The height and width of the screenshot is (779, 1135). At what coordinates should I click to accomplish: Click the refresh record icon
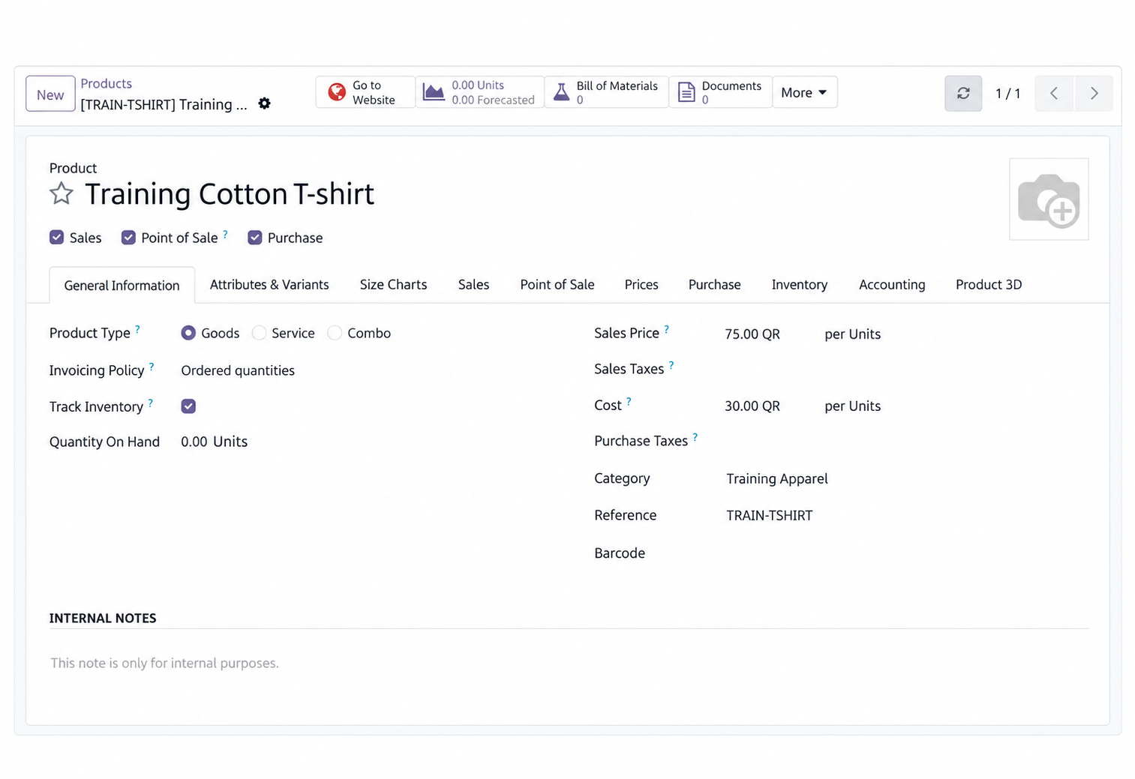coord(963,93)
